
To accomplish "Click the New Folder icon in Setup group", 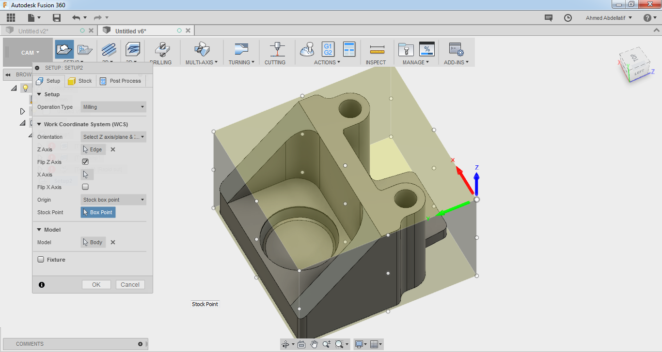I will pyautogui.click(x=85, y=49).
